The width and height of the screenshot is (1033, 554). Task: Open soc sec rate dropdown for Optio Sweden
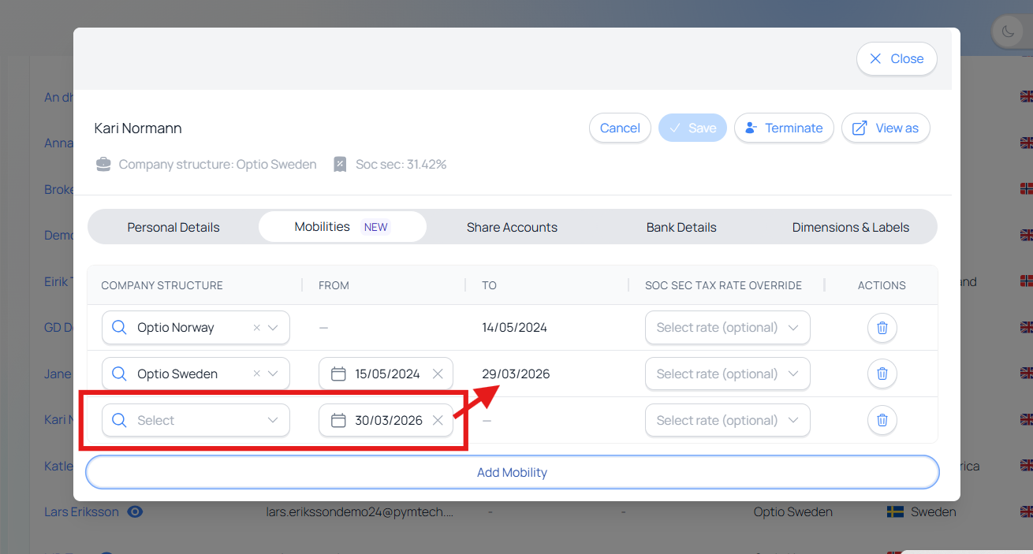(x=727, y=374)
